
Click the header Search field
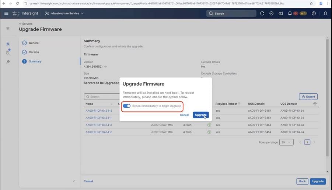coord(231,14)
